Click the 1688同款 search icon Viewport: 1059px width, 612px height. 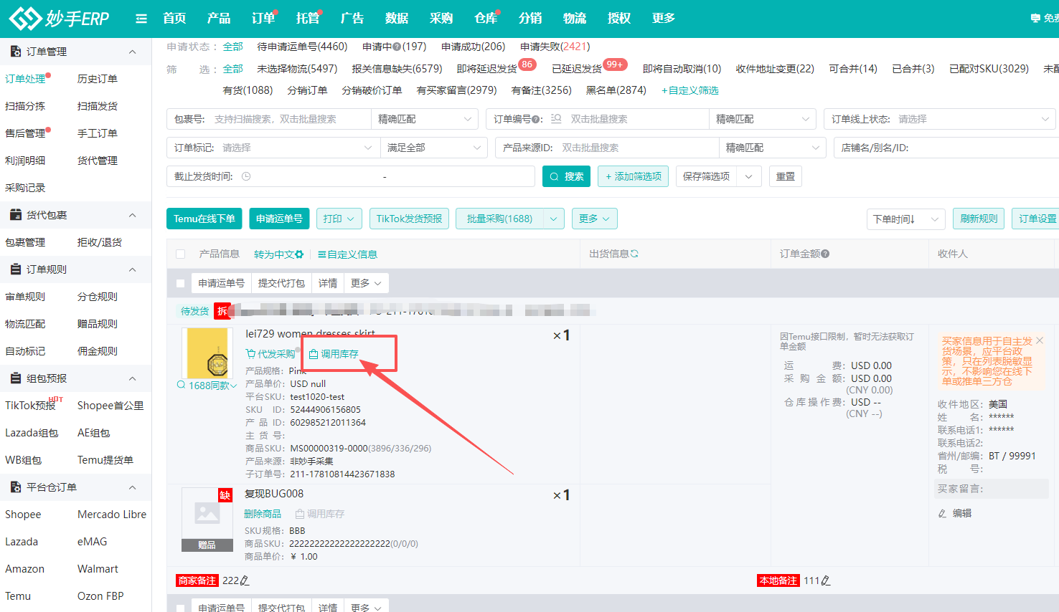pos(181,385)
